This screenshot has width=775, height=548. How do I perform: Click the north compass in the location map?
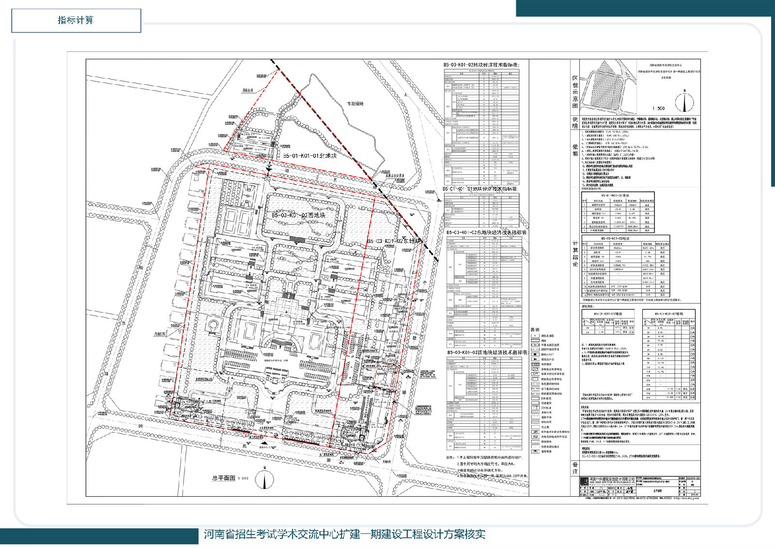click(684, 101)
